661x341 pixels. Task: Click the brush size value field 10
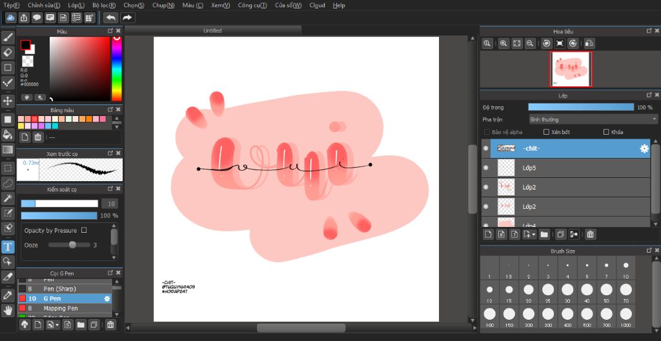pyautogui.click(x=110, y=204)
